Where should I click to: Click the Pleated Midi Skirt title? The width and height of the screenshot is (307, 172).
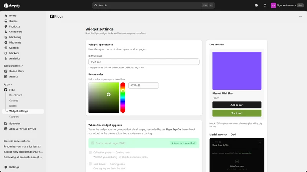[223, 94]
